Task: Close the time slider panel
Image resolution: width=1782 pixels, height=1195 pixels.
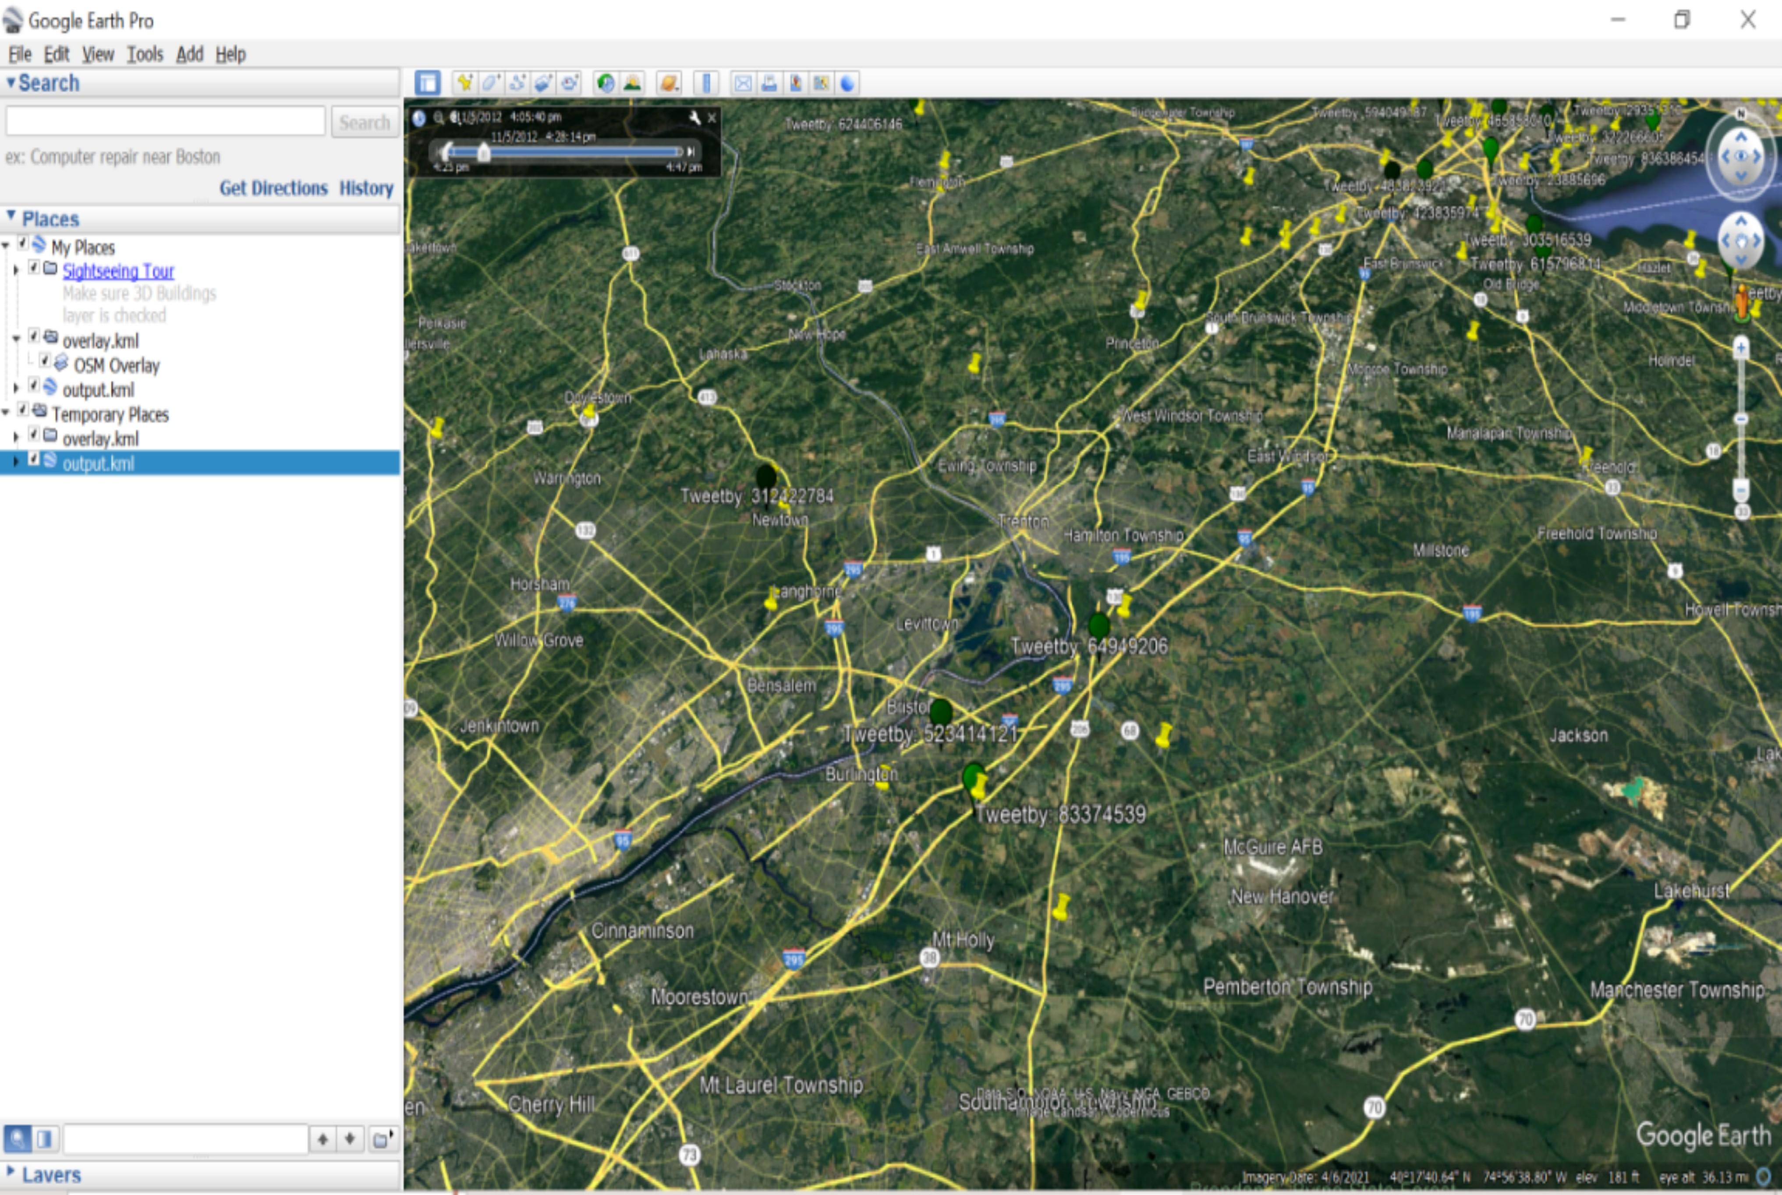Action: pos(712,117)
